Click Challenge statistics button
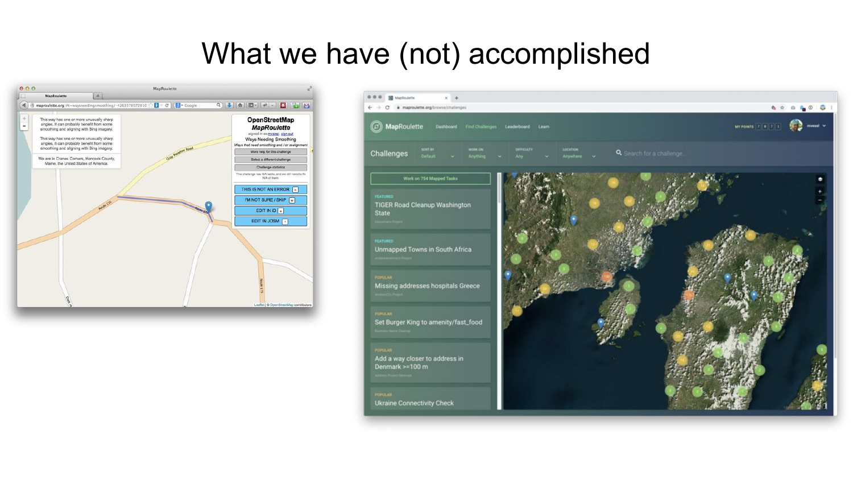Image resolution: width=853 pixels, height=480 pixels. point(271,167)
